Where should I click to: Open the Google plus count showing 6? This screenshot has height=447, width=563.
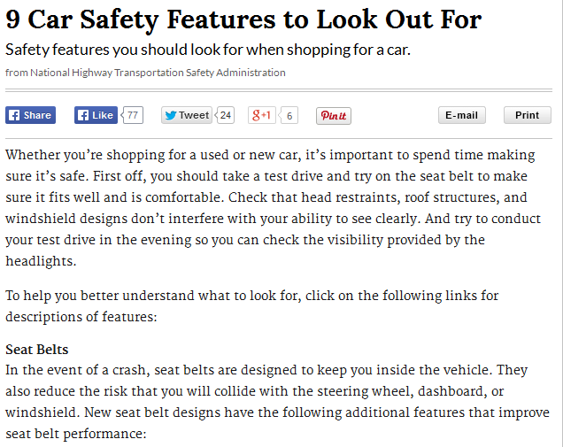click(289, 115)
